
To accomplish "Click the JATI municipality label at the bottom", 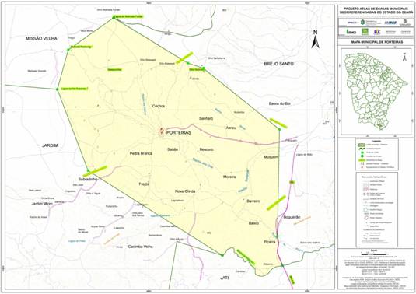I will tap(224, 278).
